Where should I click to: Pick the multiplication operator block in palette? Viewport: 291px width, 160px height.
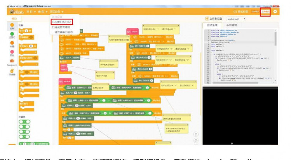24,132
